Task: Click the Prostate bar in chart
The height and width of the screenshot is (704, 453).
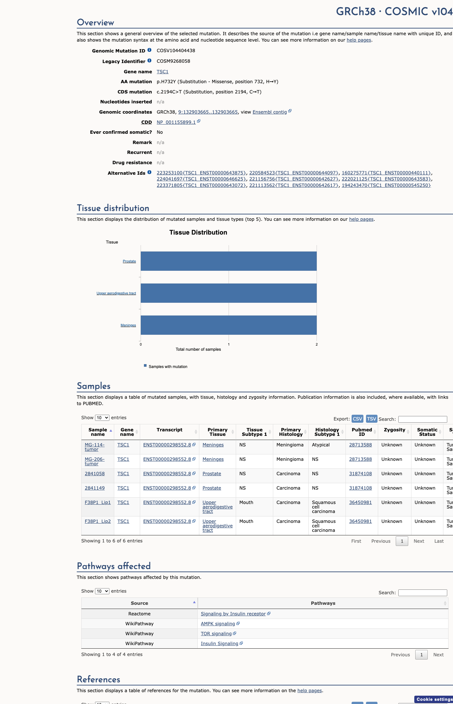Action: (x=229, y=261)
